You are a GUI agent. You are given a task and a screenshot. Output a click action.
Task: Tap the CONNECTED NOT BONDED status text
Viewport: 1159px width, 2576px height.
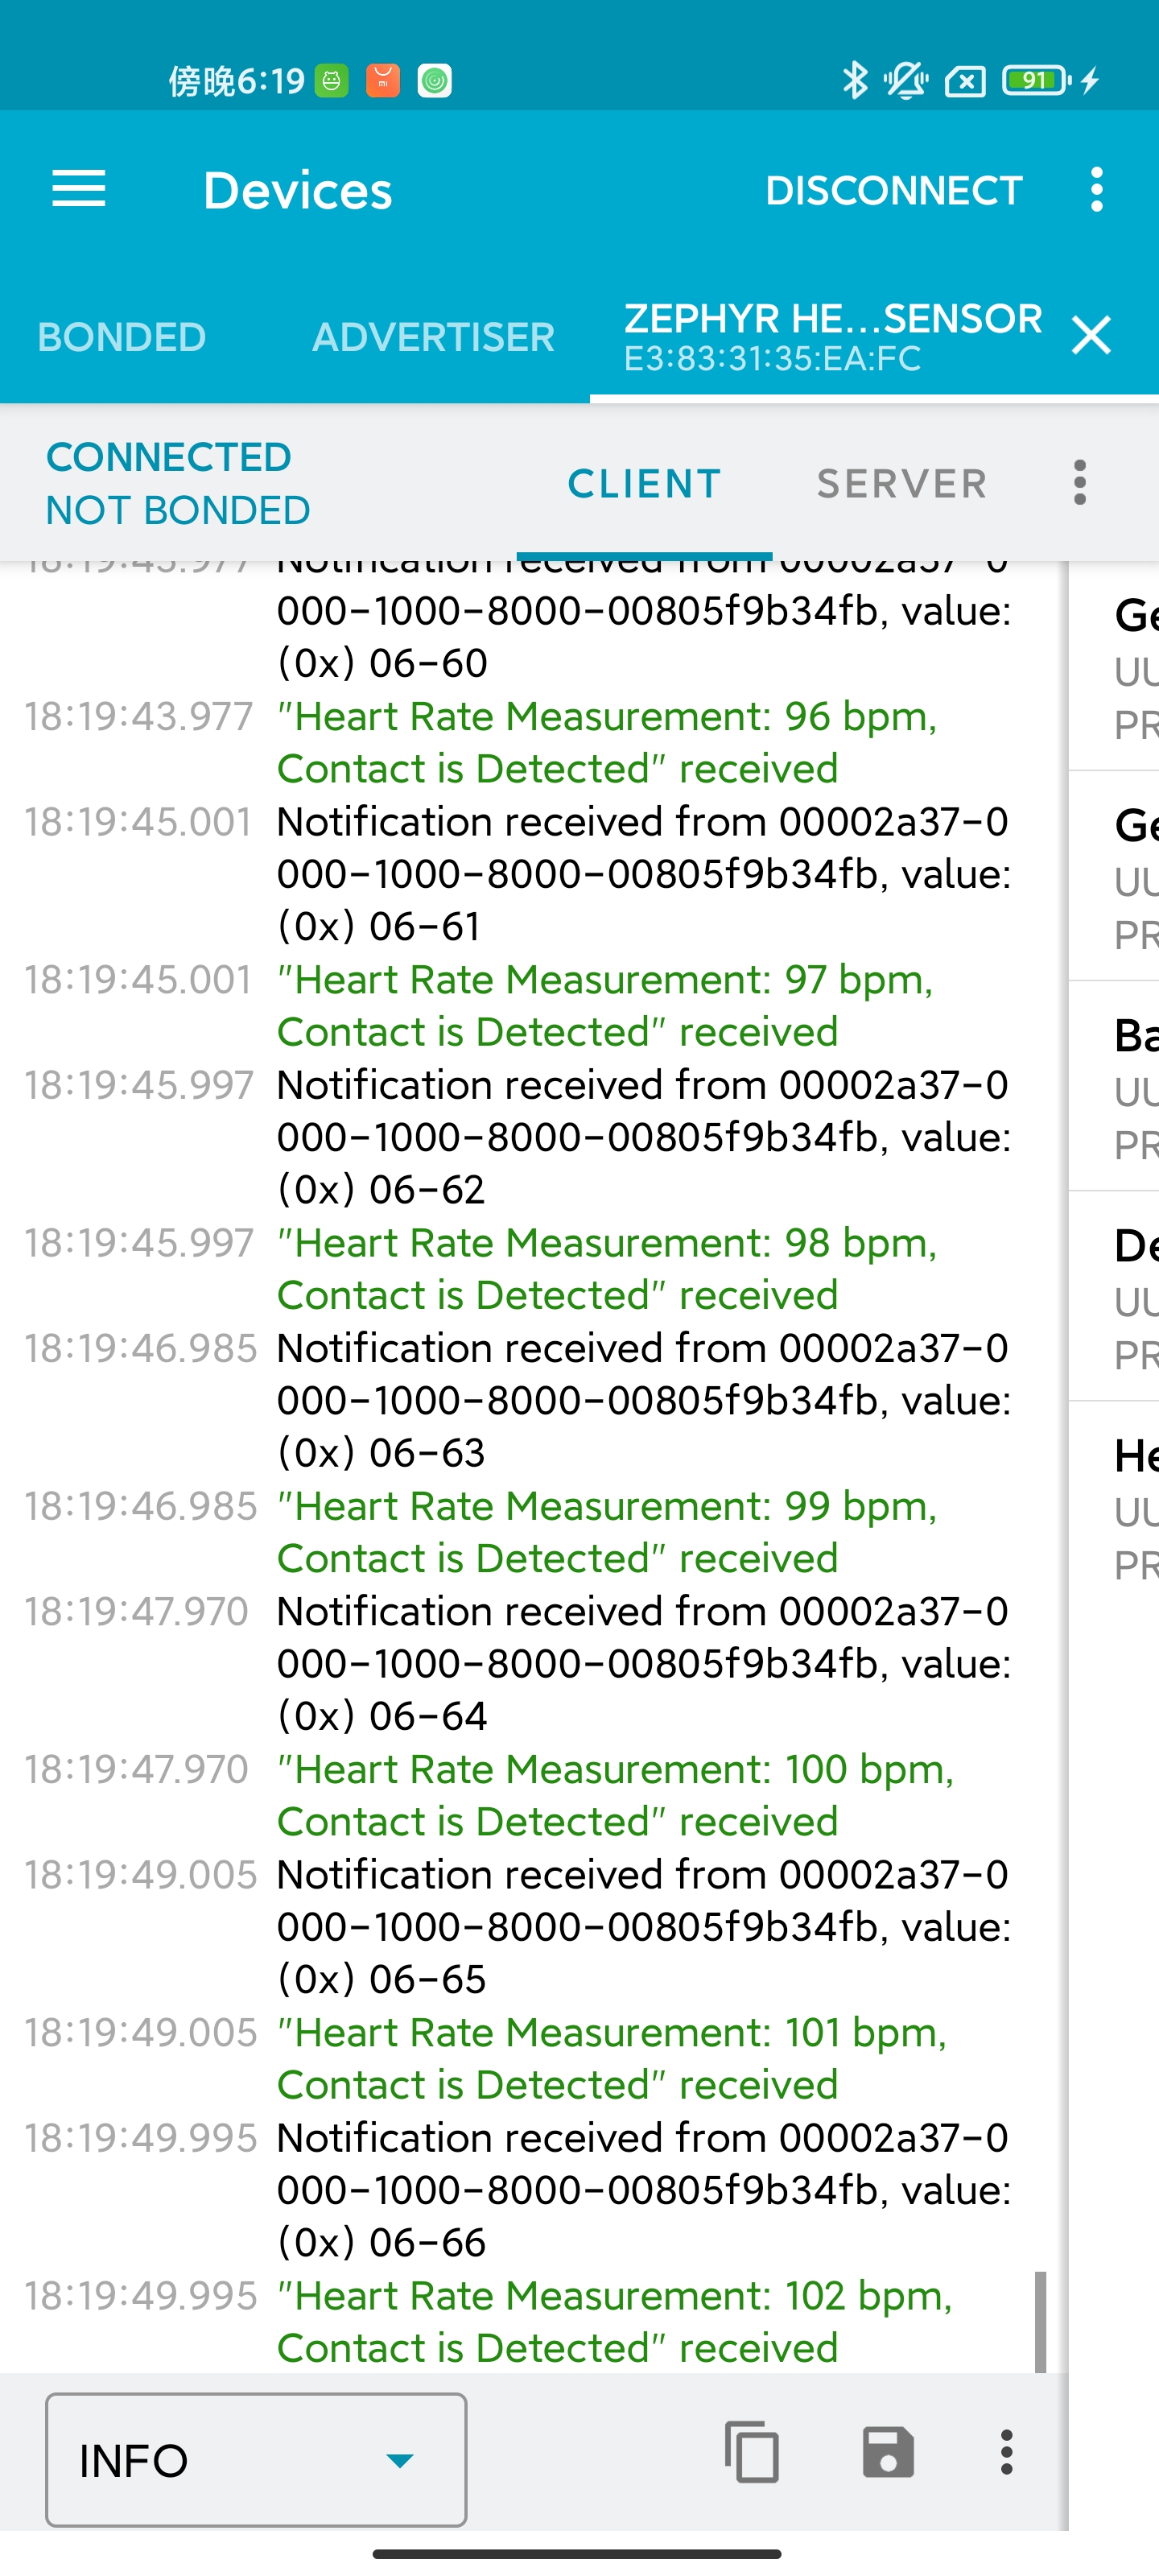coord(178,484)
